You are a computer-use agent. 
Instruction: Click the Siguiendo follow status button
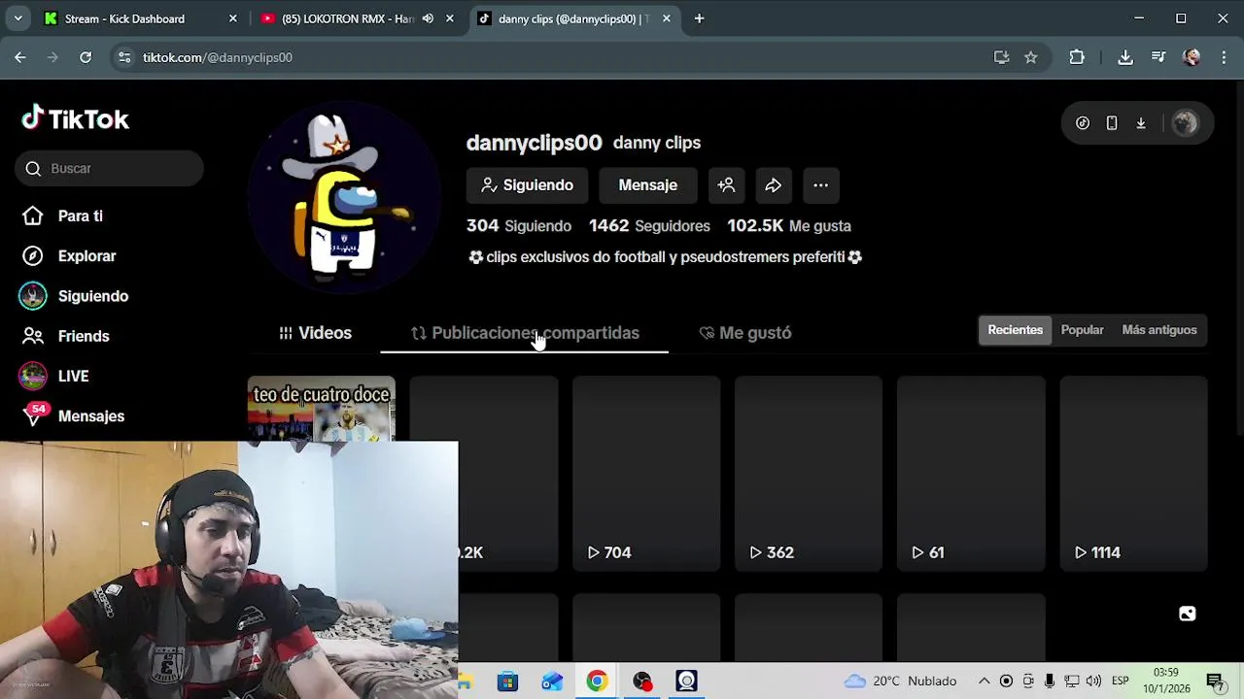click(x=527, y=185)
